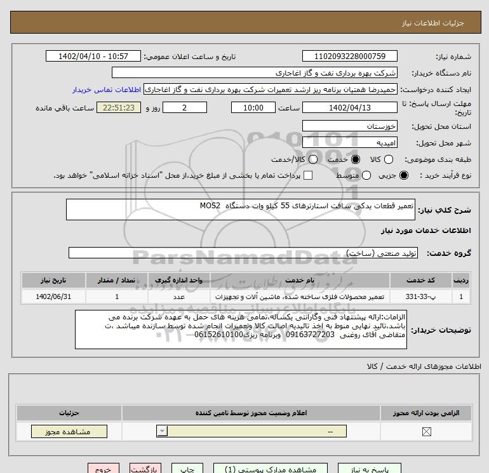This screenshot has width=489, height=473.
Task: Click the request creator field
Action: (x=271, y=90)
